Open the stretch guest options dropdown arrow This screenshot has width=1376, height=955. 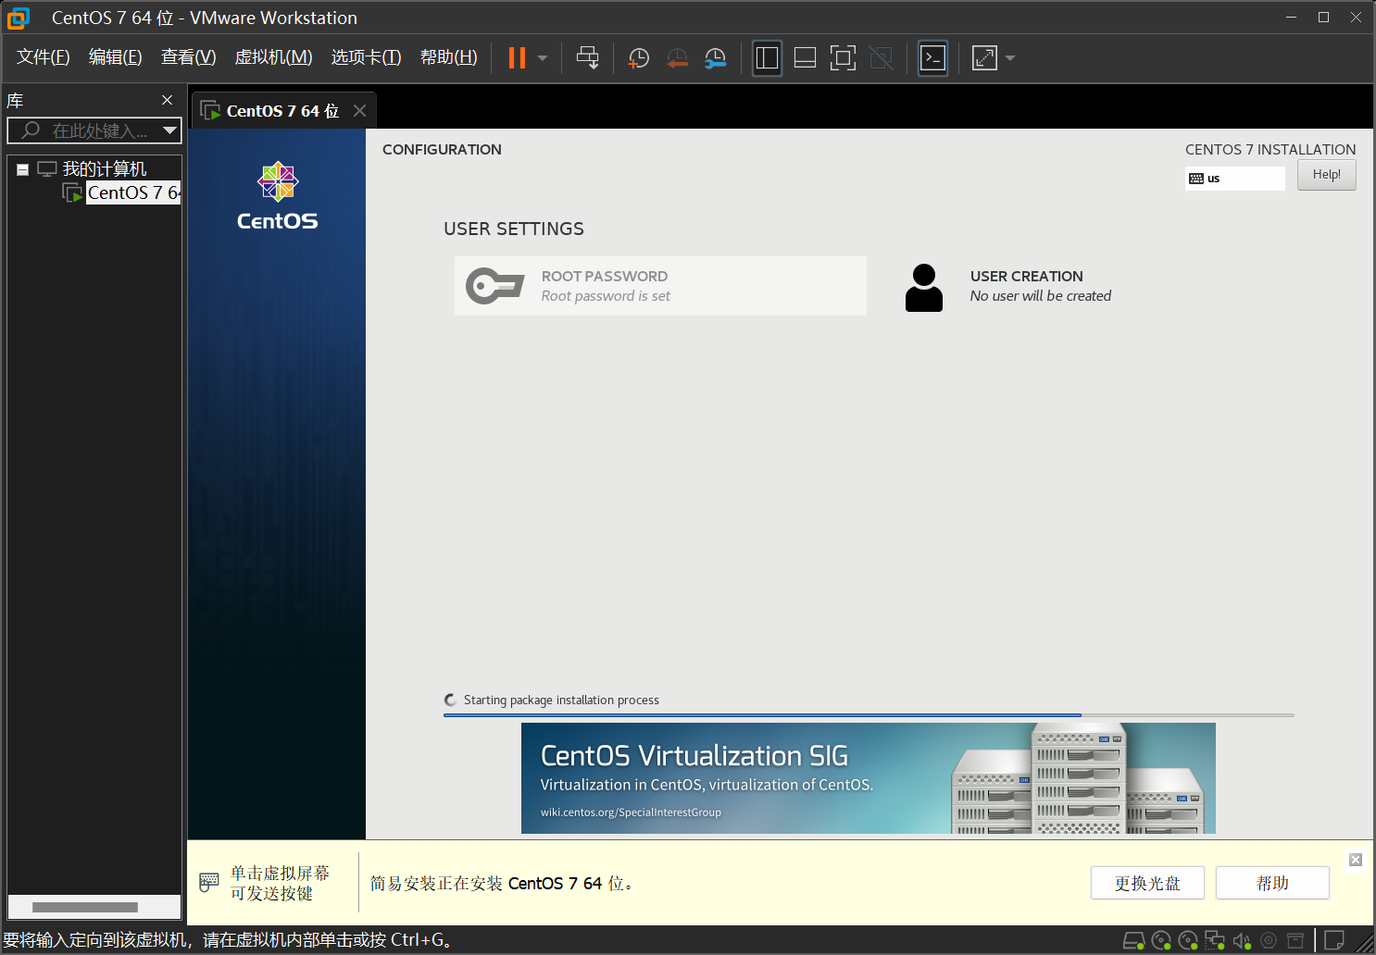click(1010, 58)
